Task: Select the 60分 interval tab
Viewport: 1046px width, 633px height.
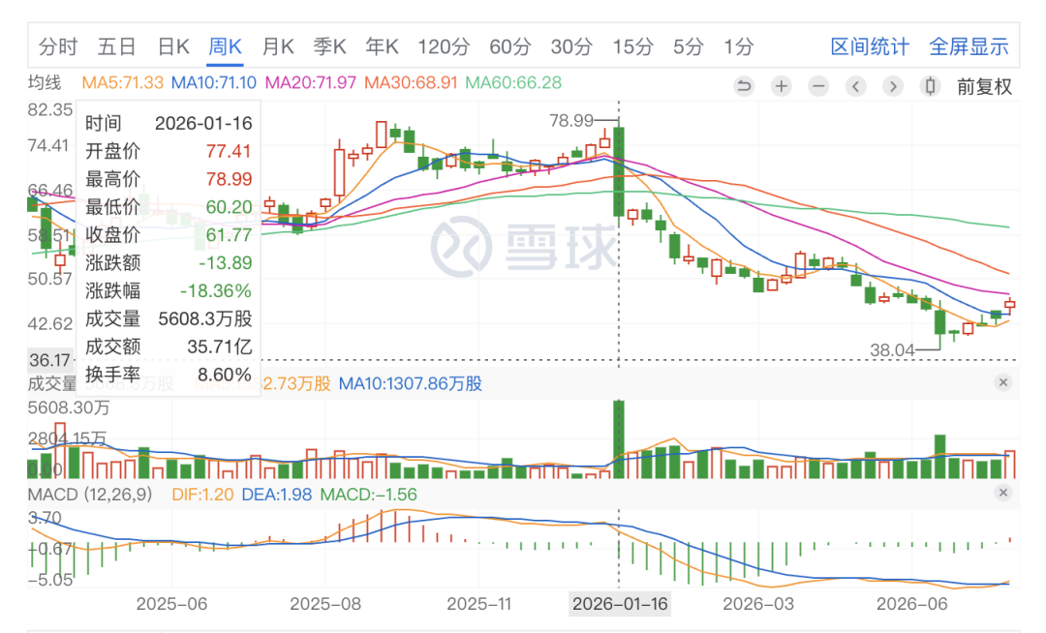Action: (x=509, y=46)
